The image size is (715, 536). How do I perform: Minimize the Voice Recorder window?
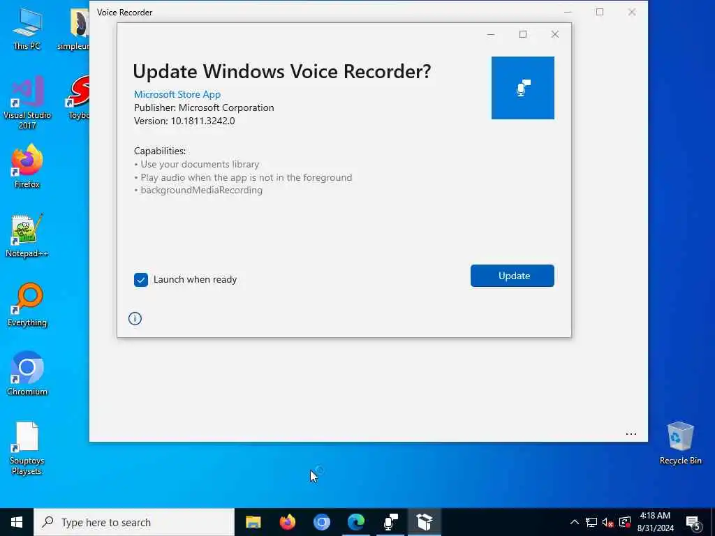coord(568,13)
